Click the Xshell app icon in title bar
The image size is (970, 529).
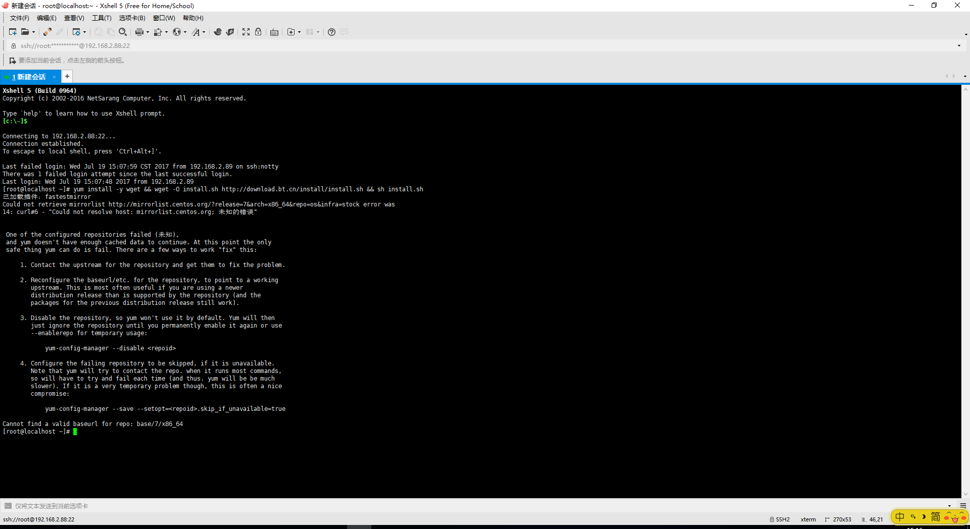click(5, 6)
